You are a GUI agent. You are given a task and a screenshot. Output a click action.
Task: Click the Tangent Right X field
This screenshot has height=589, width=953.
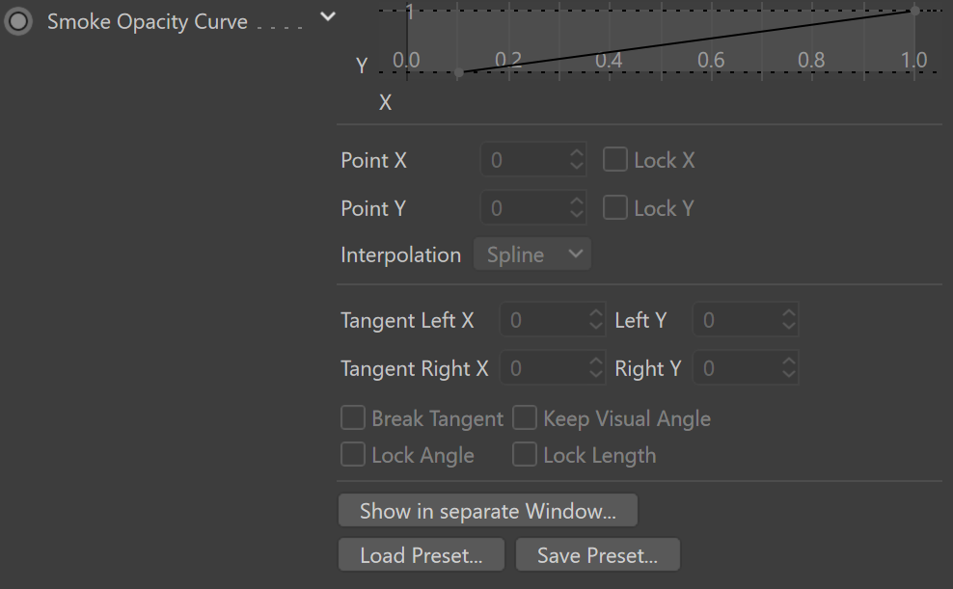coord(545,368)
